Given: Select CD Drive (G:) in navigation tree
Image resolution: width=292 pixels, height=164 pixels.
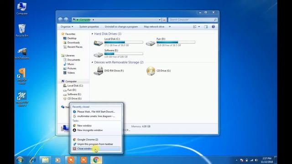Looking at the screenshot, I should (73, 98).
